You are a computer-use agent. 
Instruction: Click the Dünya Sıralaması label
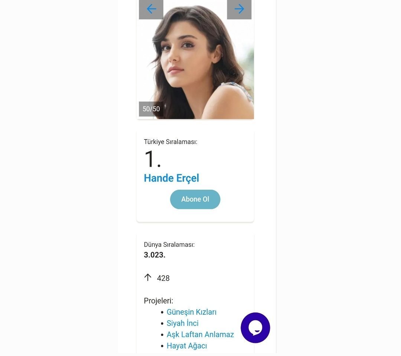(x=169, y=244)
